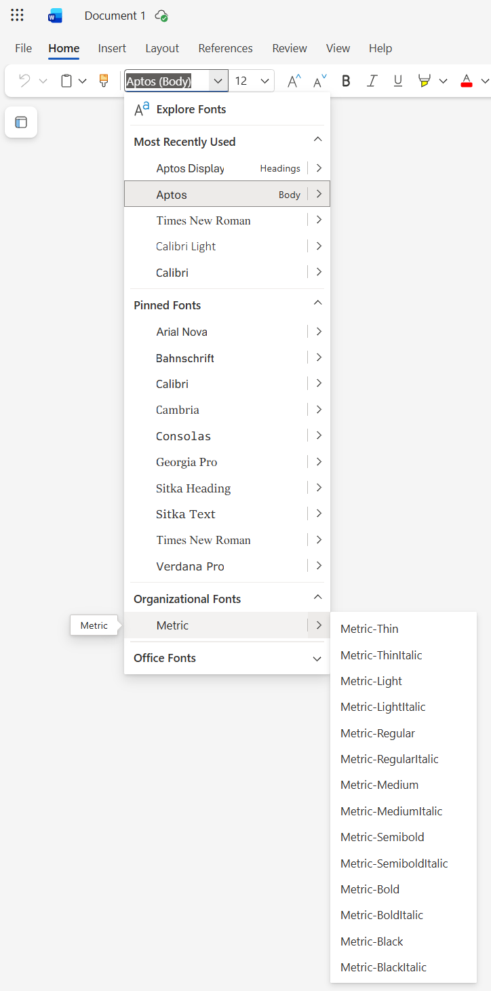
Task: Click the Paste clipboard icon
Action: (x=66, y=81)
